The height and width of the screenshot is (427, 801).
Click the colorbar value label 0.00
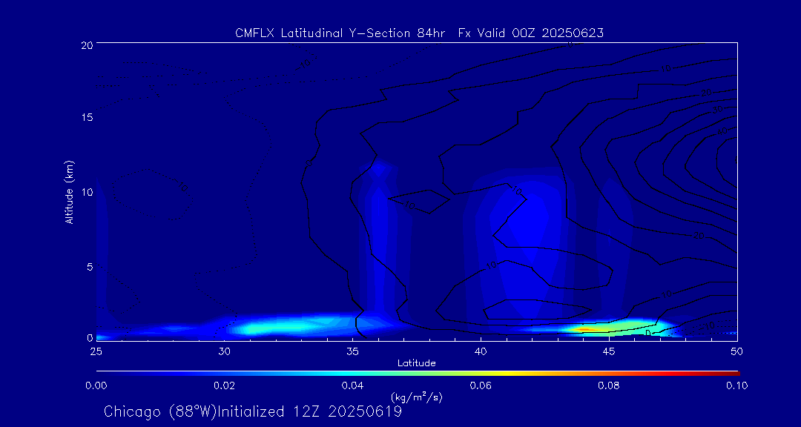pos(96,385)
